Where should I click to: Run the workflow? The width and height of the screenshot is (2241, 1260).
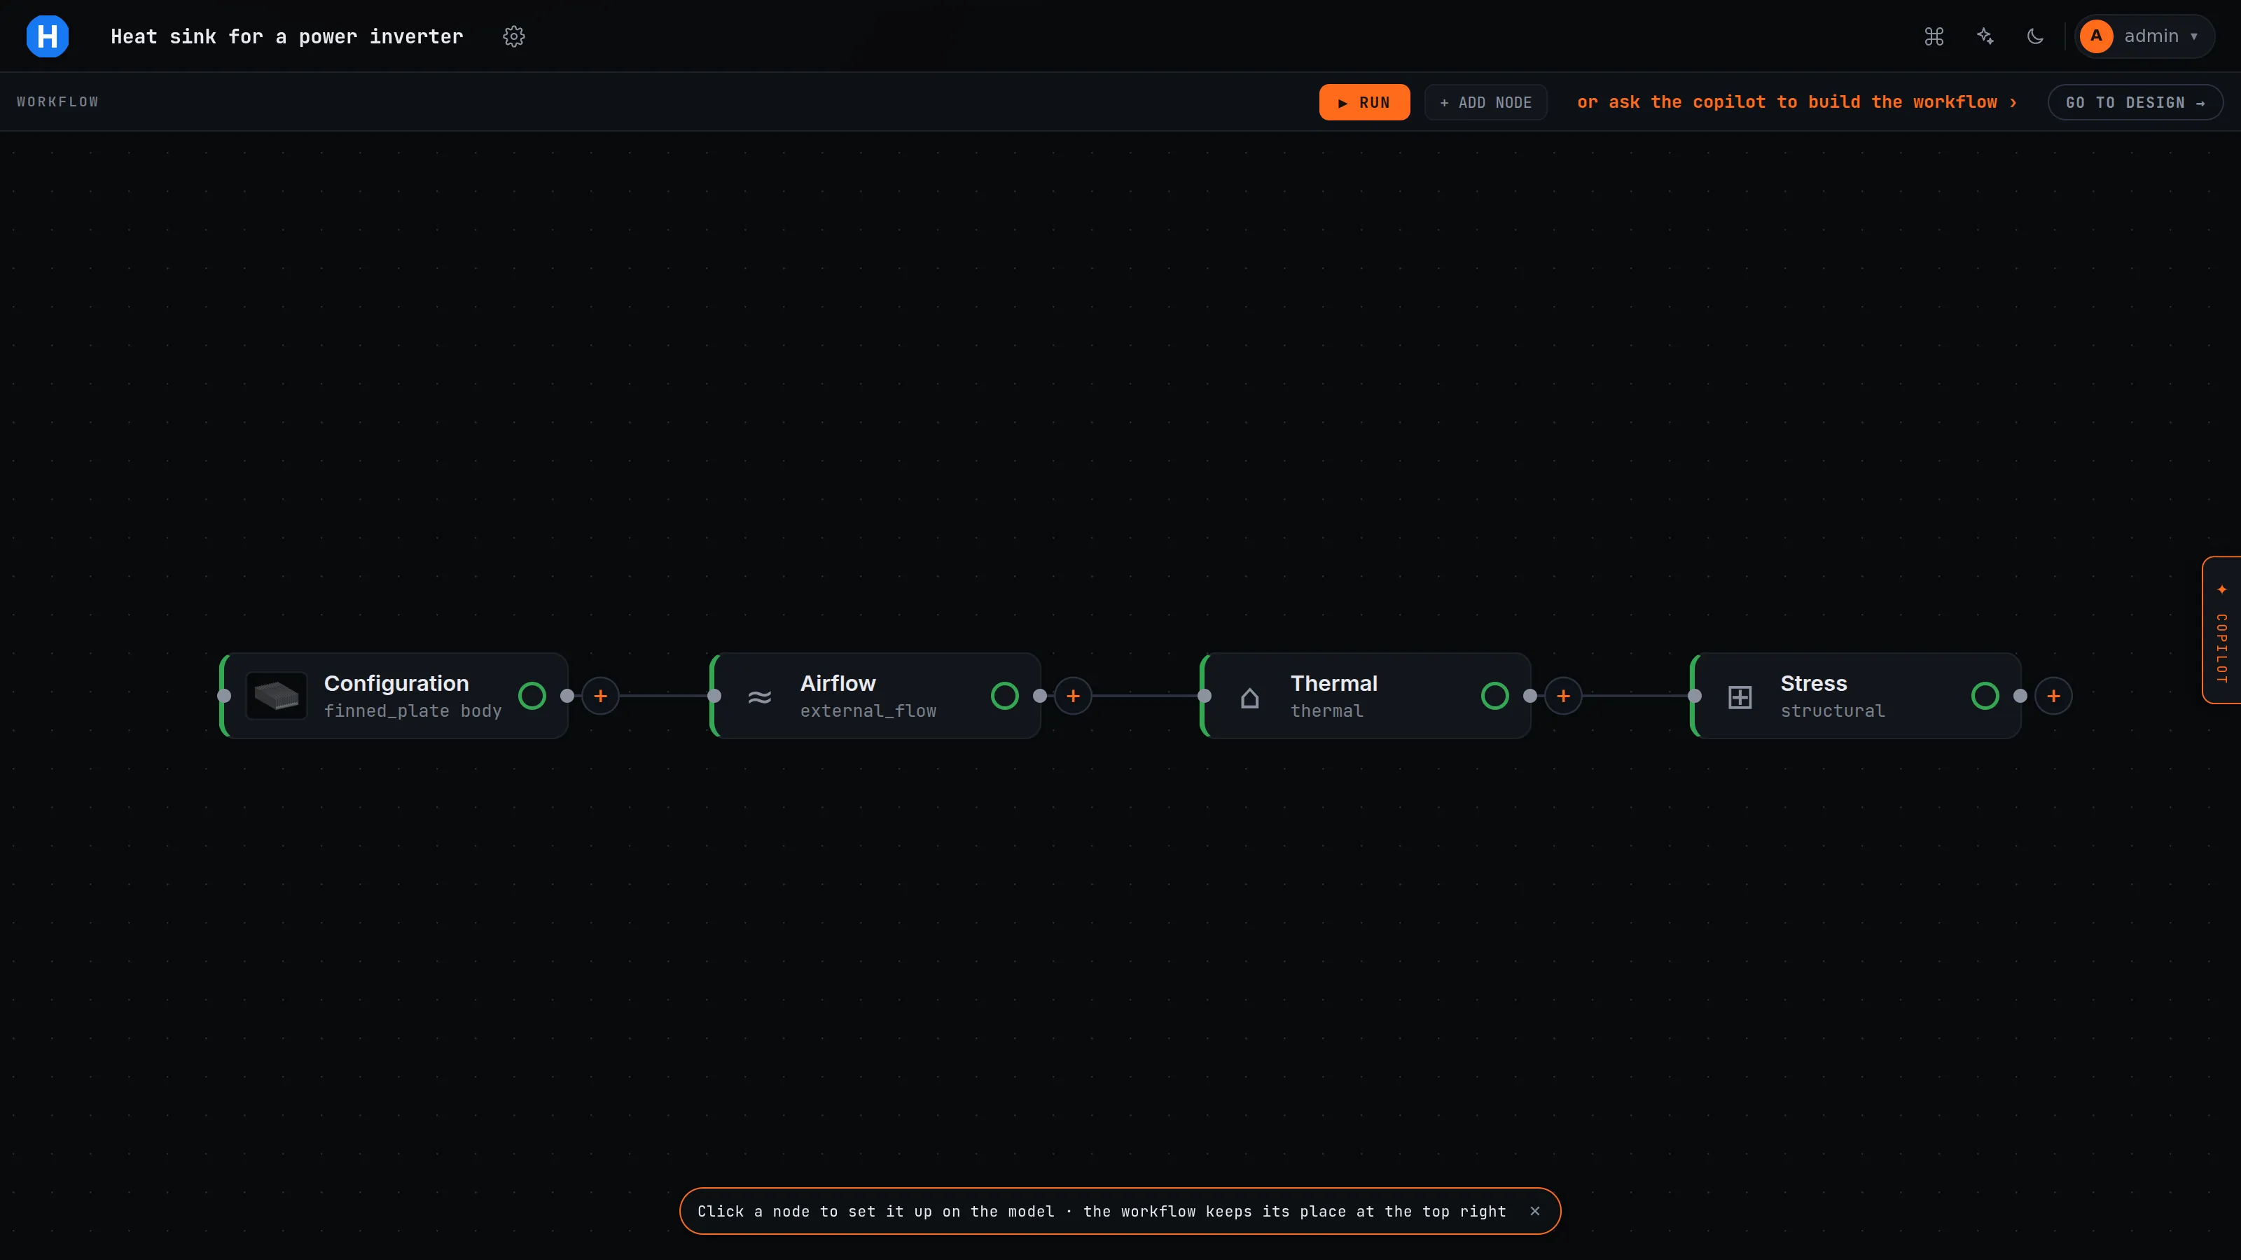[x=1364, y=103]
